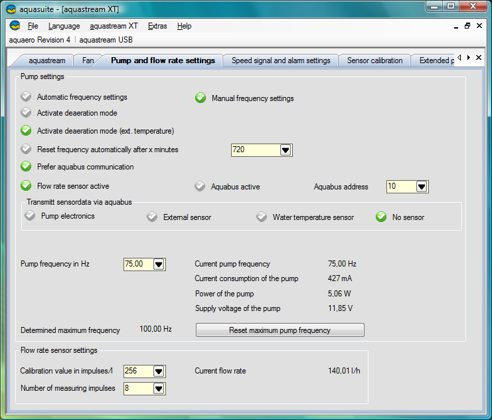The image size is (492, 420).
Task: Open the aquastream XT menu
Action: click(x=114, y=26)
